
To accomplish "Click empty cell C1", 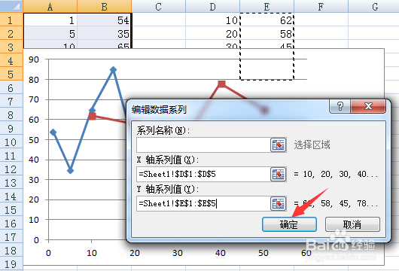I will point(159,20).
